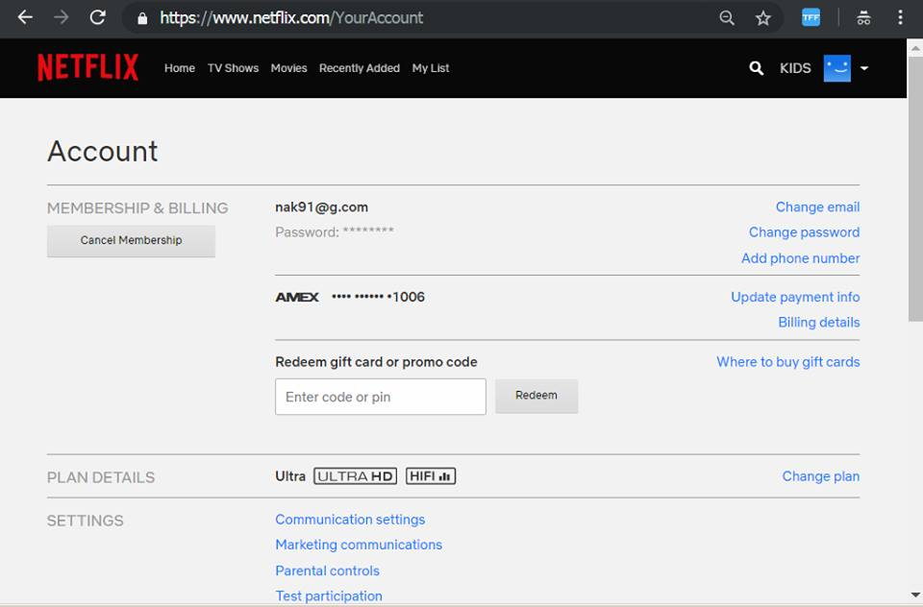Open Test participation
The width and height of the screenshot is (923, 607).
click(329, 595)
